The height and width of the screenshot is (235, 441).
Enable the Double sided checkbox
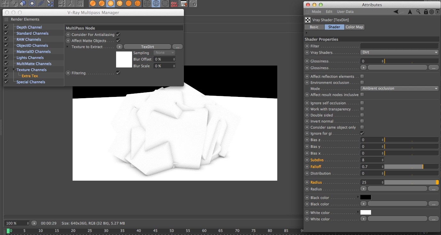click(362, 115)
